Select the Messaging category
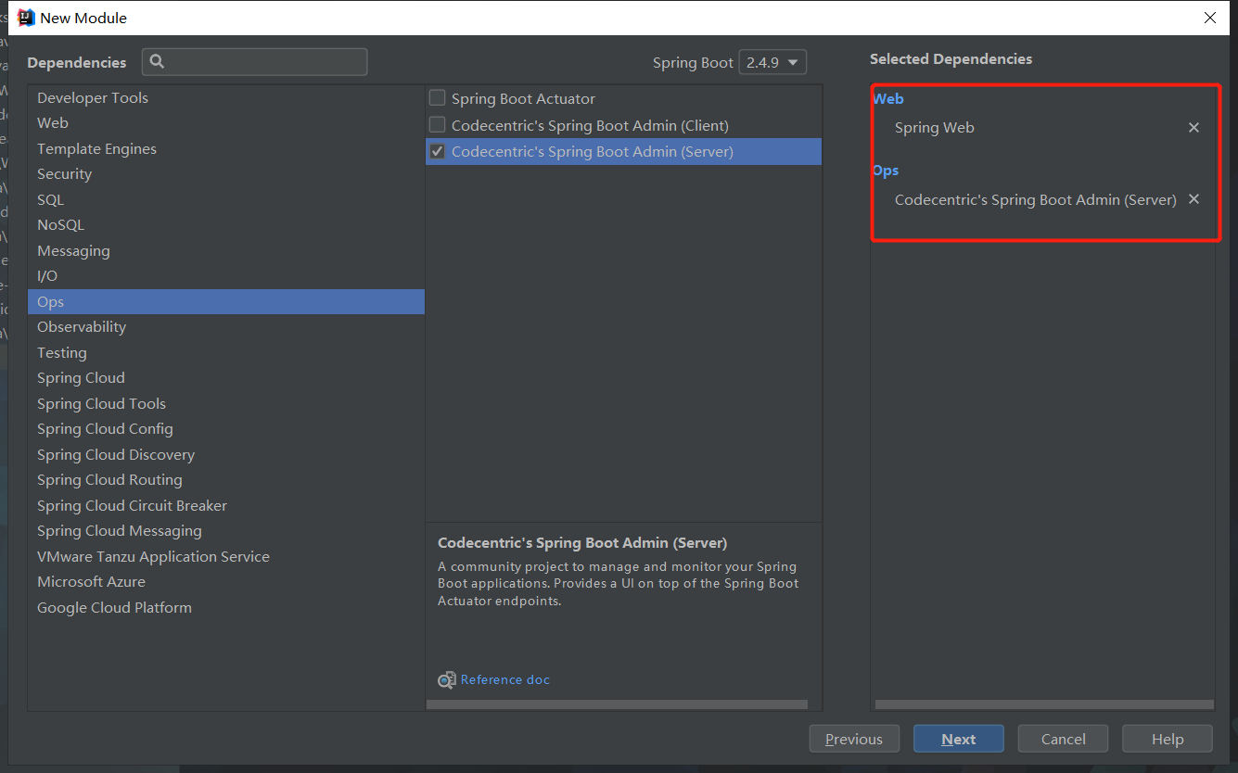Screen dimensions: 1238x773 point(226,251)
